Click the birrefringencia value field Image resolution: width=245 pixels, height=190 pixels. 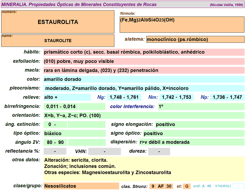[61, 107]
